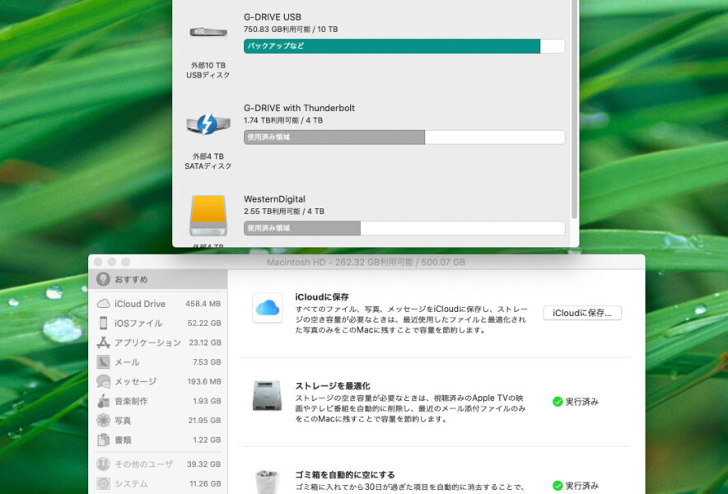The width and height of the screenshot is (728, 494).
Task: Open the iCloud Drive cloud icon in sidebar
Action: point(103,304)
